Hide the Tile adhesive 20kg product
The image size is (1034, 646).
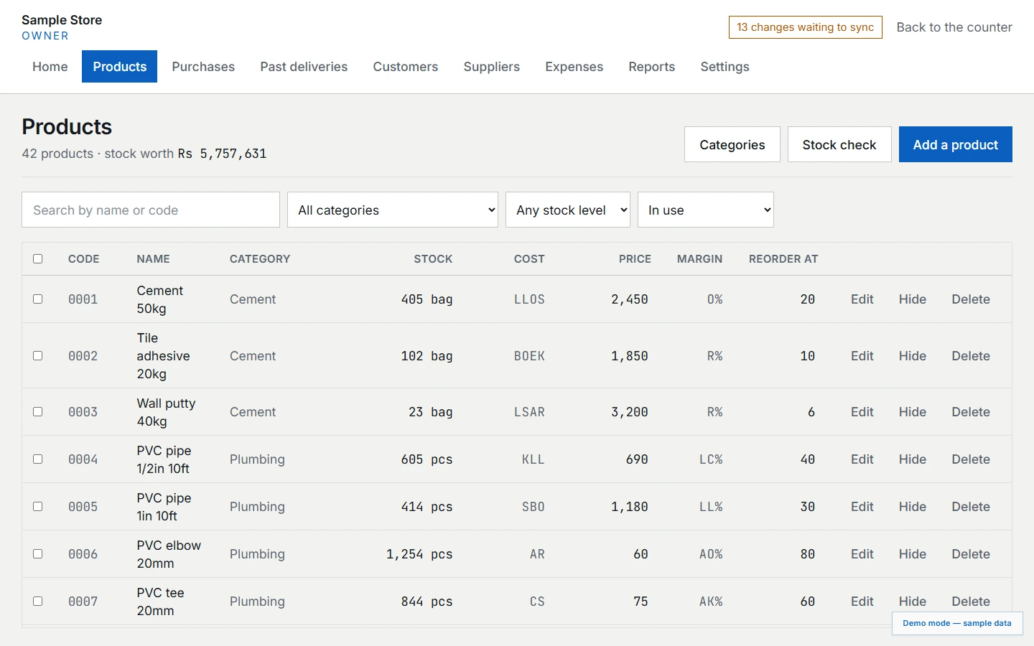pyautogui.click(x=913, y=356)
